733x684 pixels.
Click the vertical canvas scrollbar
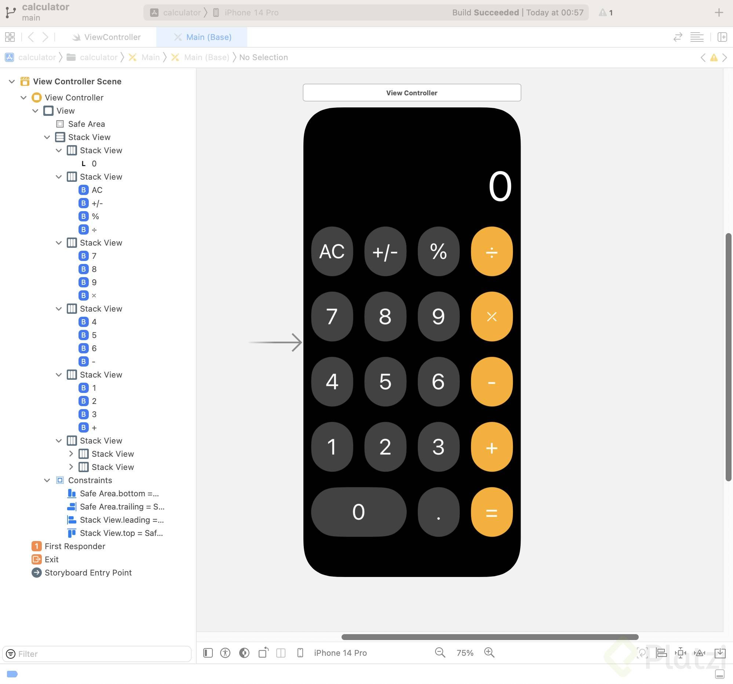tap(728, 357)
